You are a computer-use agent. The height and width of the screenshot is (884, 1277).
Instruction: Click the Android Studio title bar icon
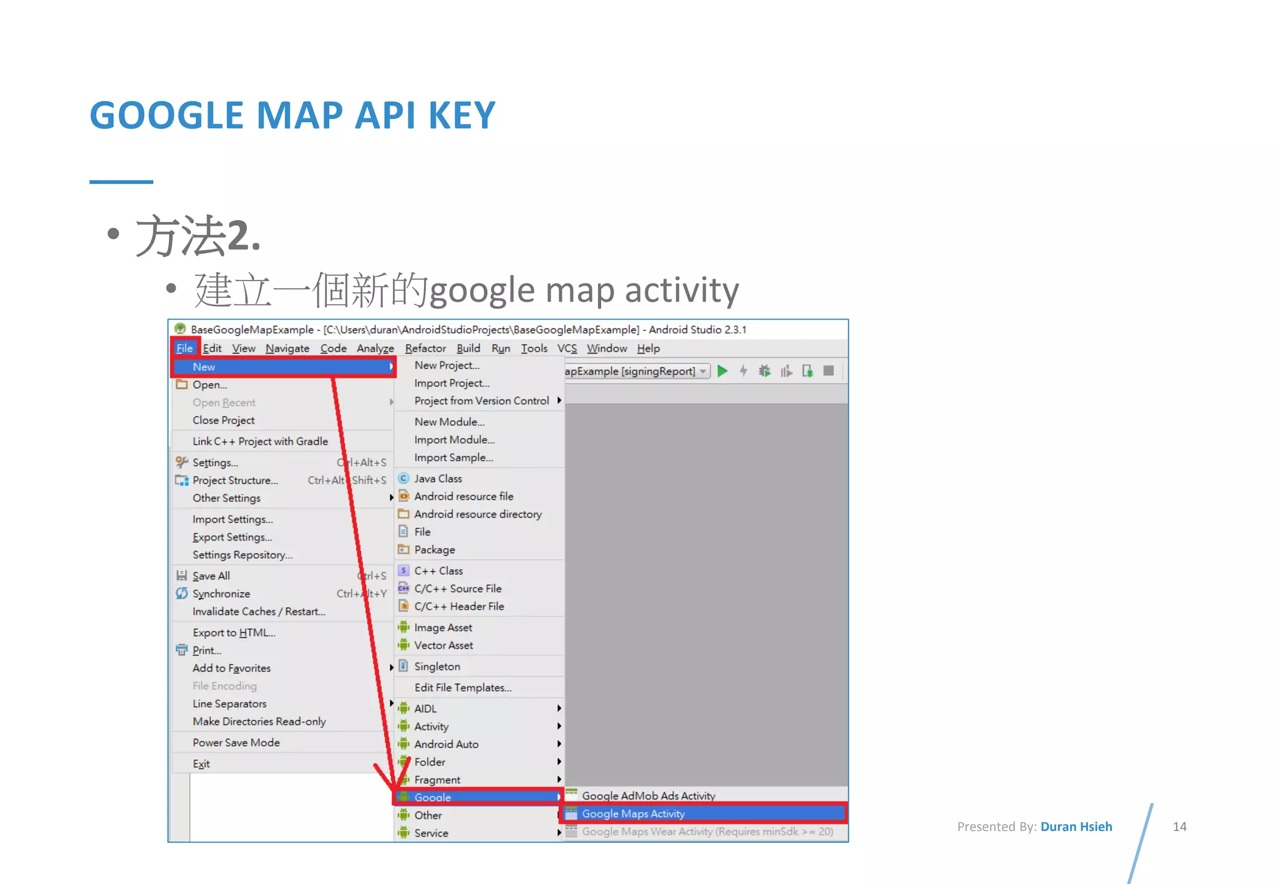(180, 329)
